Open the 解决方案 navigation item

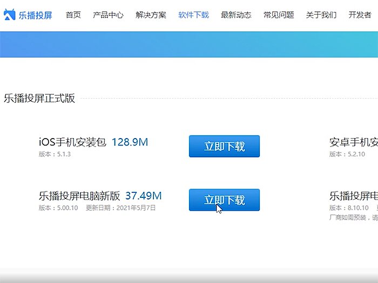151,15
